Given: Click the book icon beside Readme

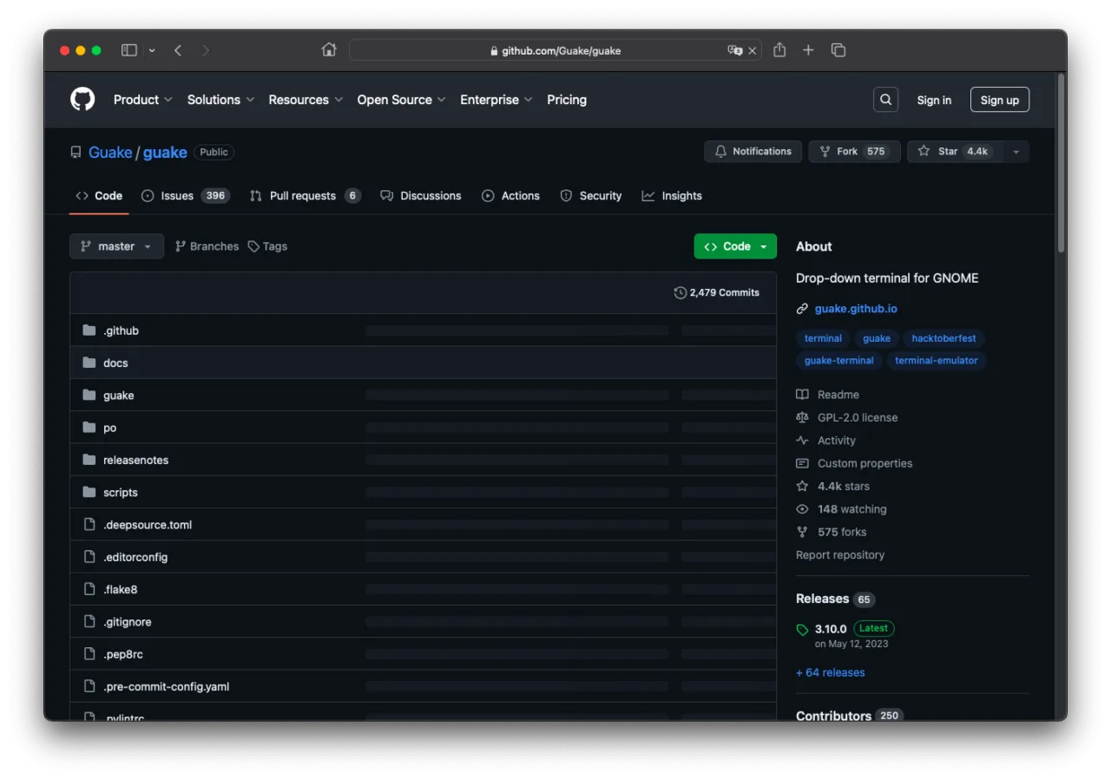Looking at the screenshot, I should [x=802, y=395].
